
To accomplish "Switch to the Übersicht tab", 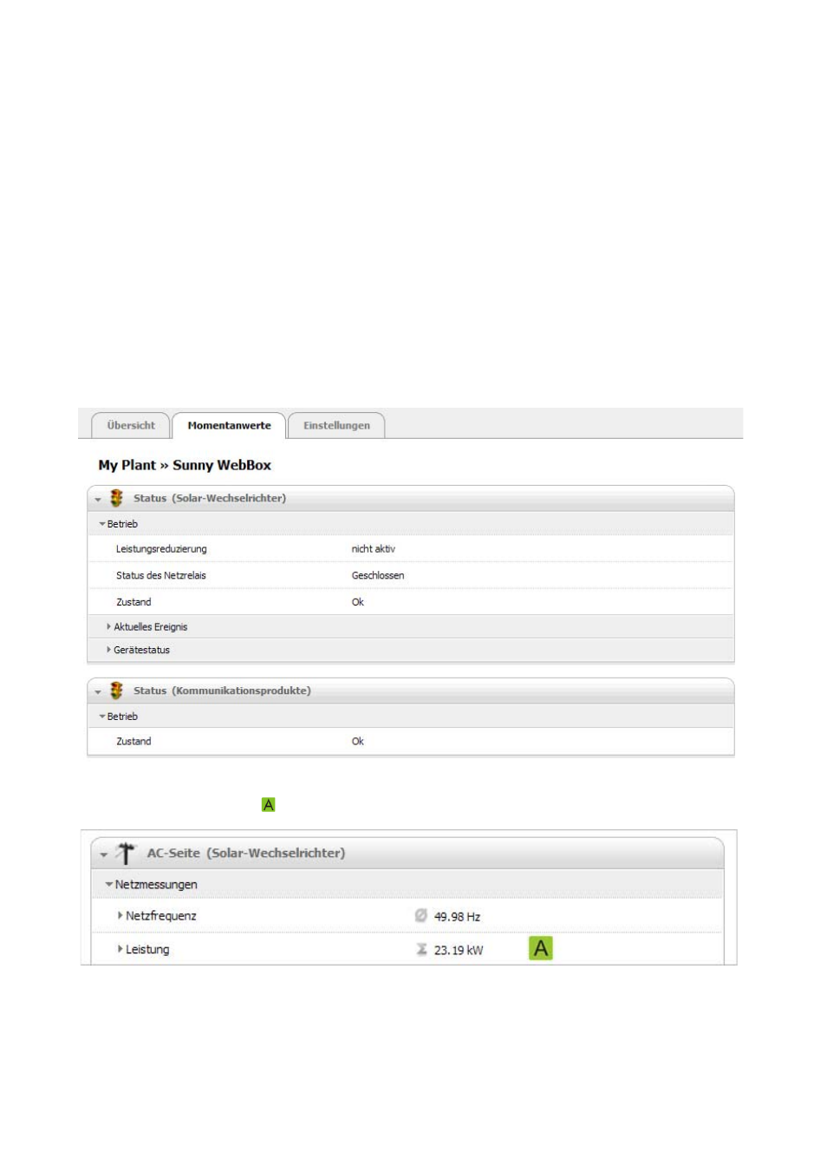I will (131, 425).
